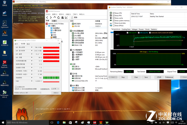
Task: Go forward in AIDA64 navigation toolbar
Action: click(x=51, y=18)
